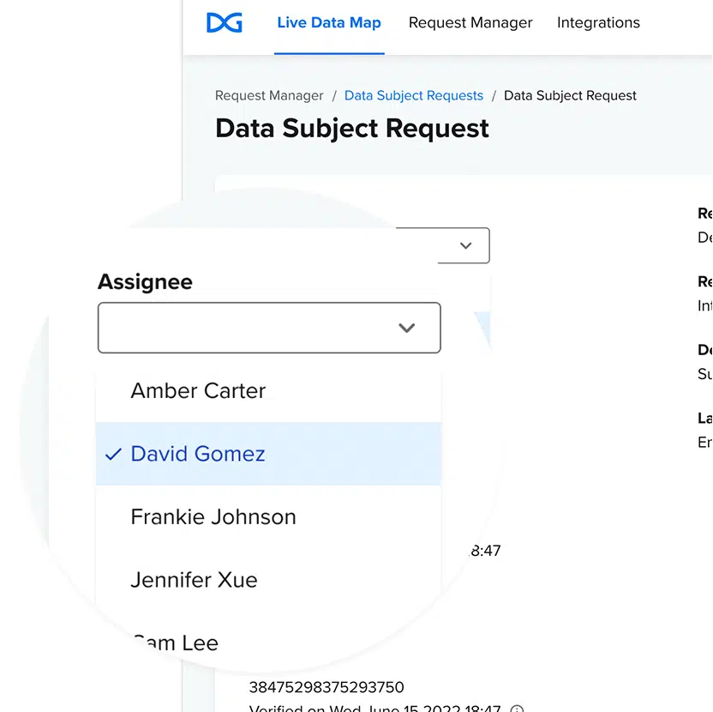The image size is (713, 712).
Task: Click the DG logo icon
Action: 225,23
